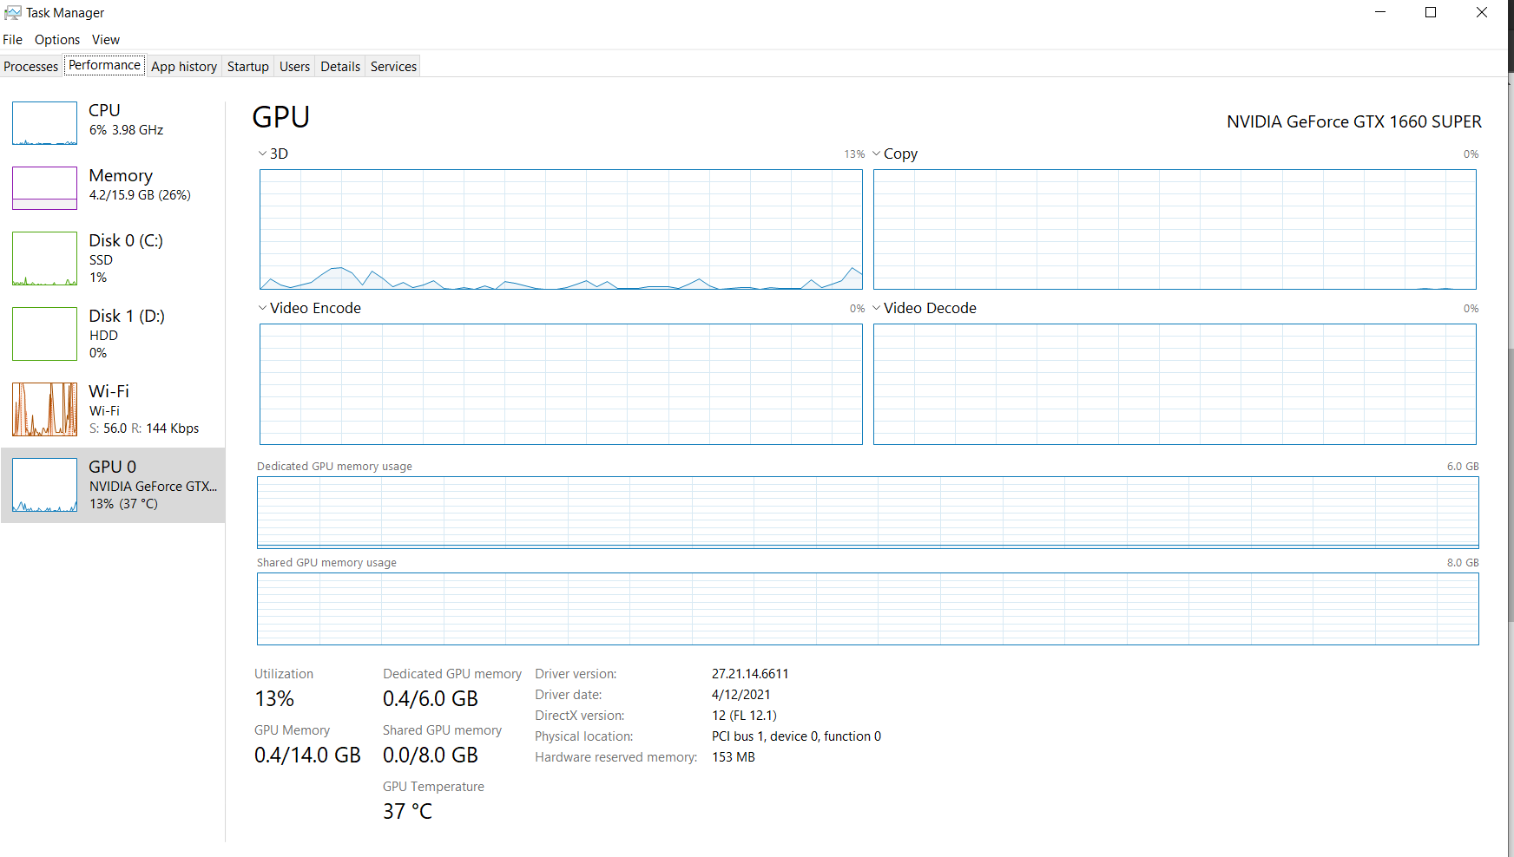Switch to the Performance tab
The height and width of the screenshot is (857, 1514).
(x=104, y=65)
